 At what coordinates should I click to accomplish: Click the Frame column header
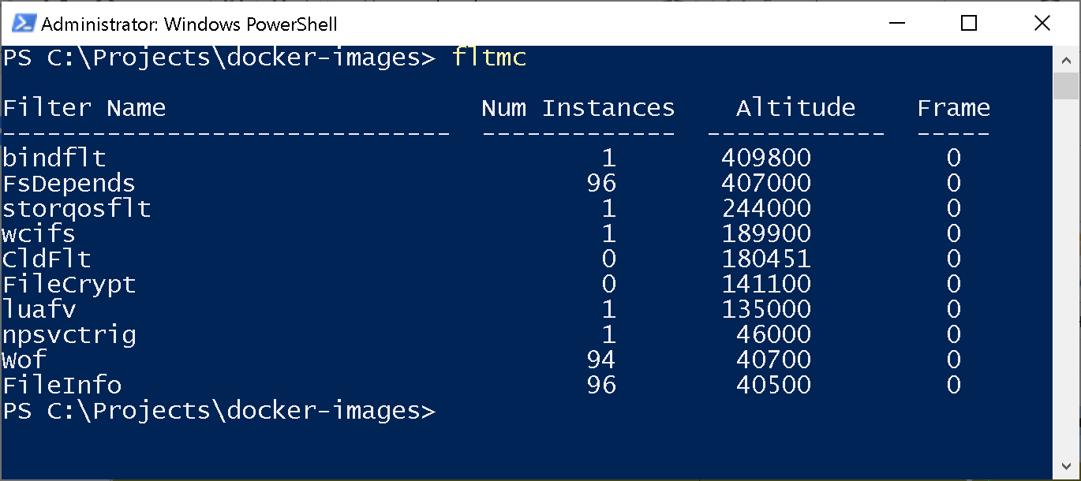click(x=953, y=108)
